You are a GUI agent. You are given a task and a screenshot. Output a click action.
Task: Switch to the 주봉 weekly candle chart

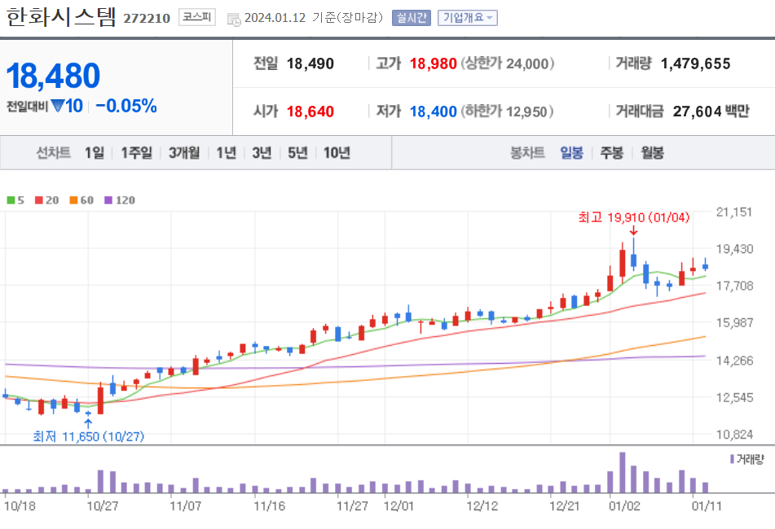[611, 153]
